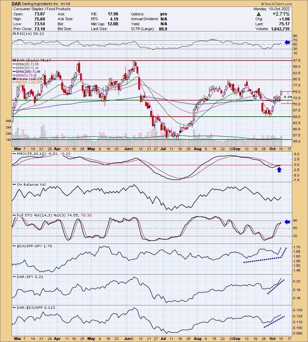Click the Annual Dividend label
Viewport: 308px width, 342px height.
144,19
